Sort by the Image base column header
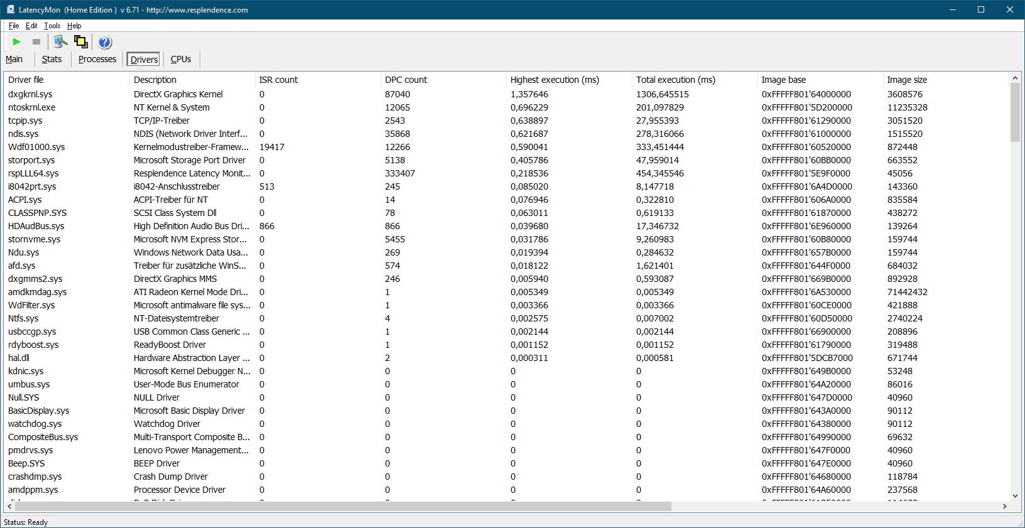The width and height of the screenshot is (1025, 528). tap(820, 80)
